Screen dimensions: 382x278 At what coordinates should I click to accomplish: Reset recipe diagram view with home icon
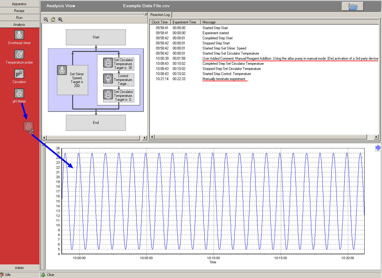[53, 19]
